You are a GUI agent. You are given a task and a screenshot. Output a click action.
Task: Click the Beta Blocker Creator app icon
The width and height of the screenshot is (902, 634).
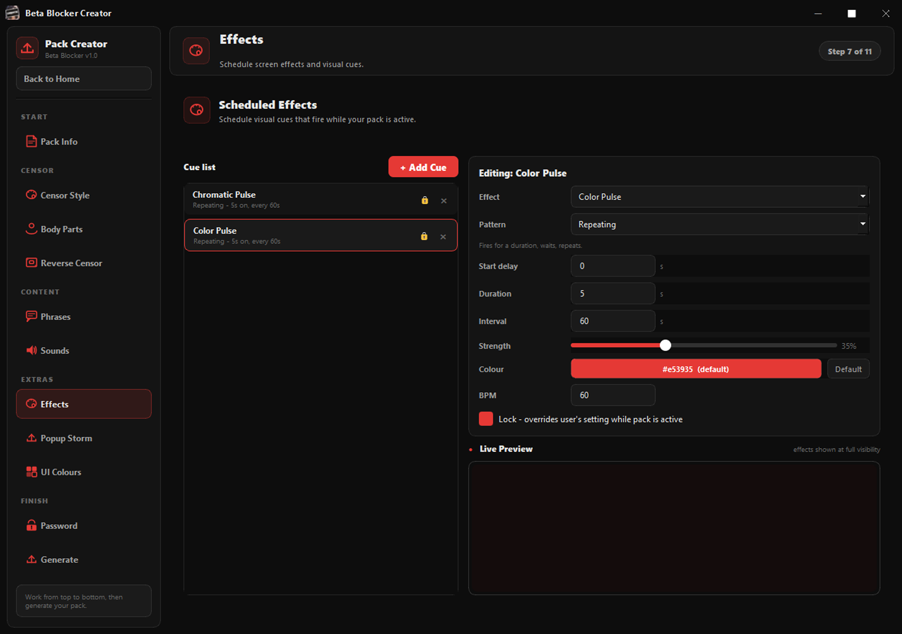(12, 13)
